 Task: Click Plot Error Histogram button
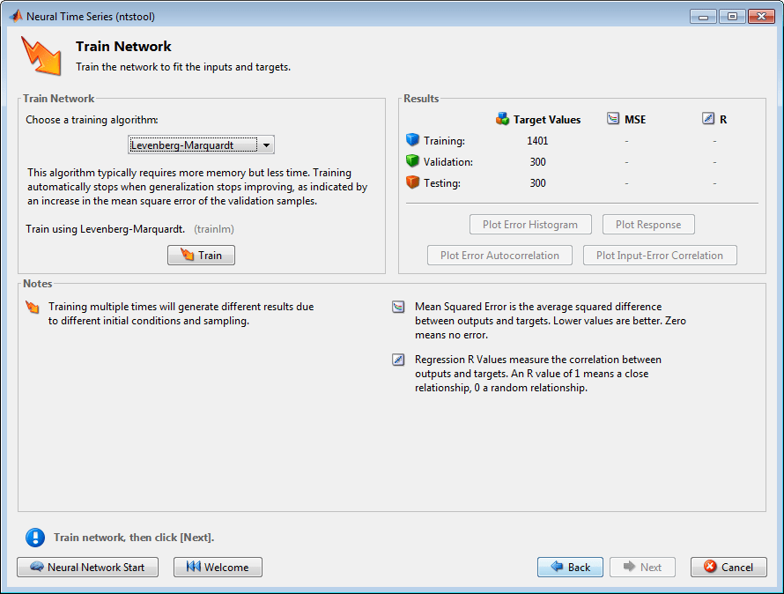pos(530,225)
